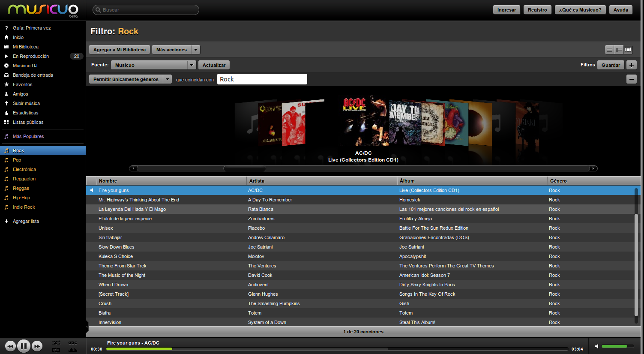Select the Electrónica playlist
Viewport: 644px width, 354px height.
coord(24,169)
